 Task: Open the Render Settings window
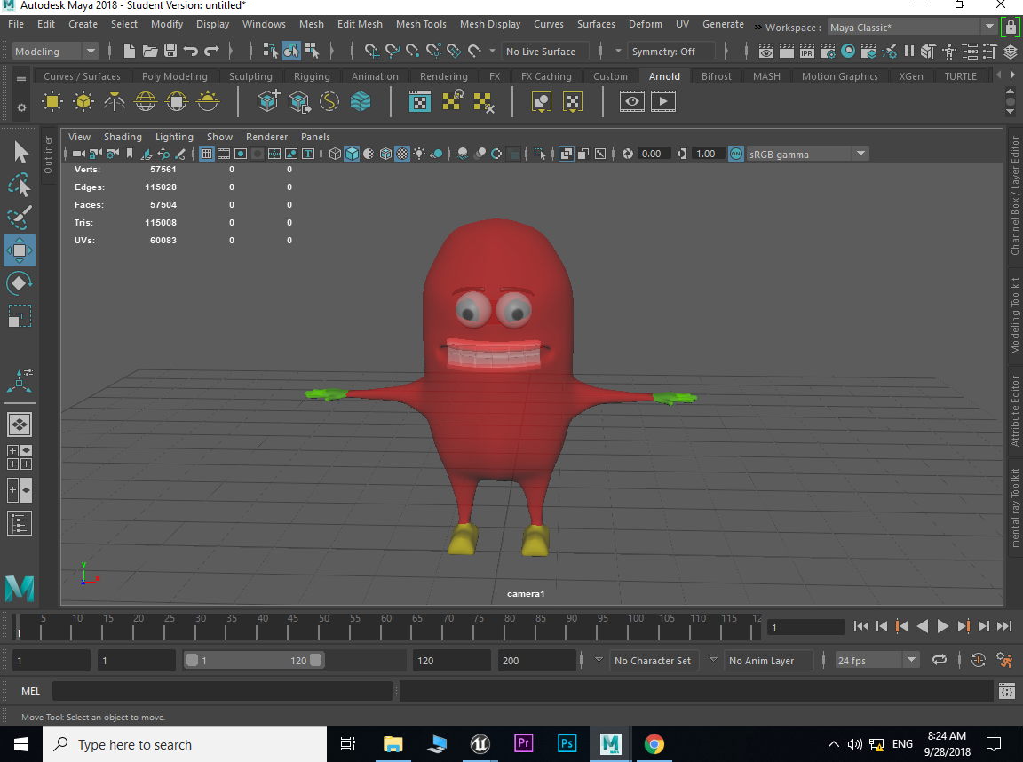click(x=827, y=51)
